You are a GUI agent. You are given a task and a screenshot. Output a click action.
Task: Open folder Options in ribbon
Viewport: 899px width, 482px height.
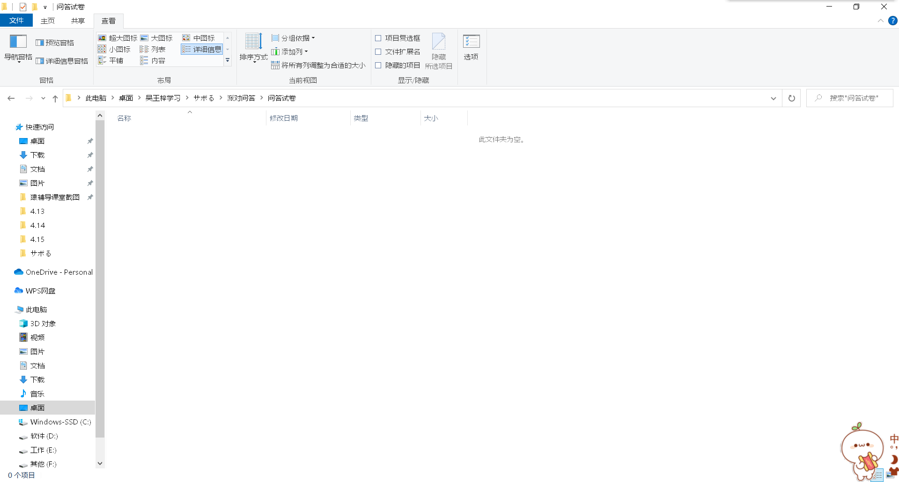(x=471, y=47)
